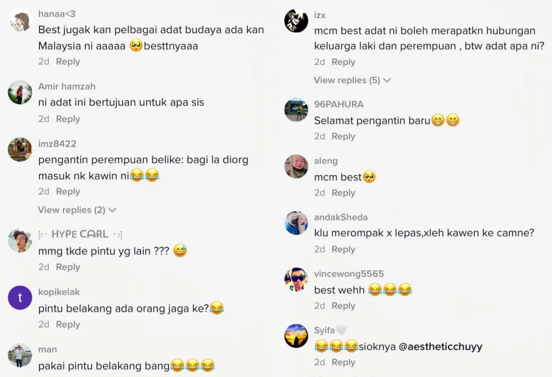This screenshot has width=552, height=377.
Task: Open vincewong5565 avatar with sunglasses
Action: (296, 280)
